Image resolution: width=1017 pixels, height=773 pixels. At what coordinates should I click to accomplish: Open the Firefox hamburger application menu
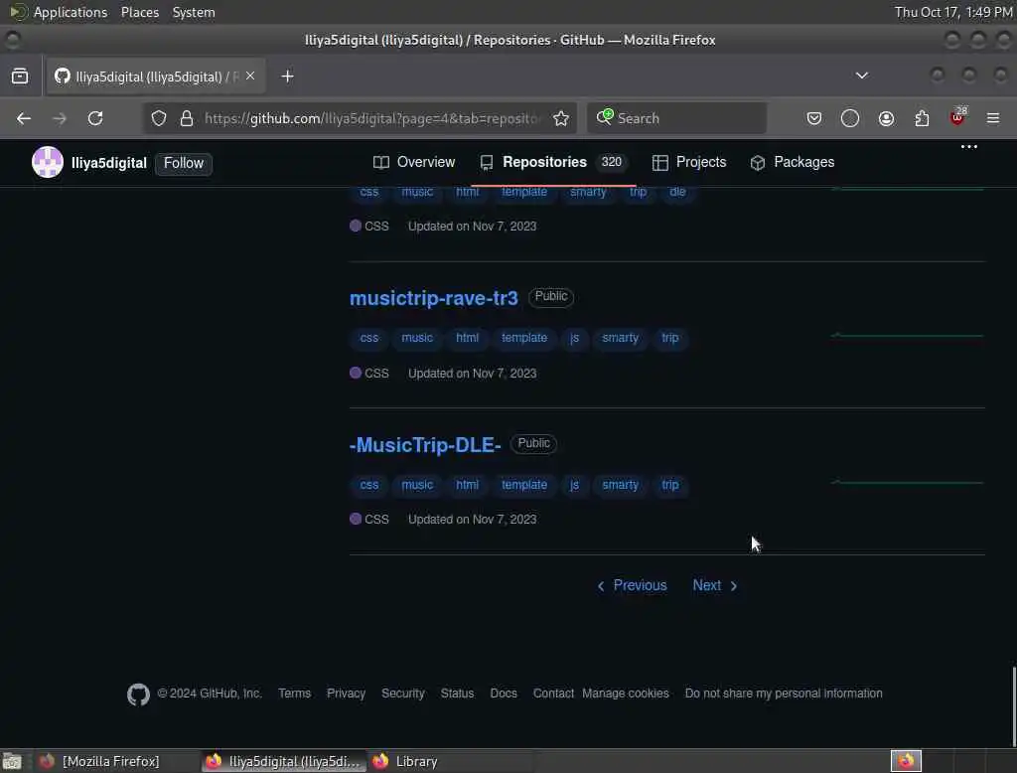click(993, 118)
